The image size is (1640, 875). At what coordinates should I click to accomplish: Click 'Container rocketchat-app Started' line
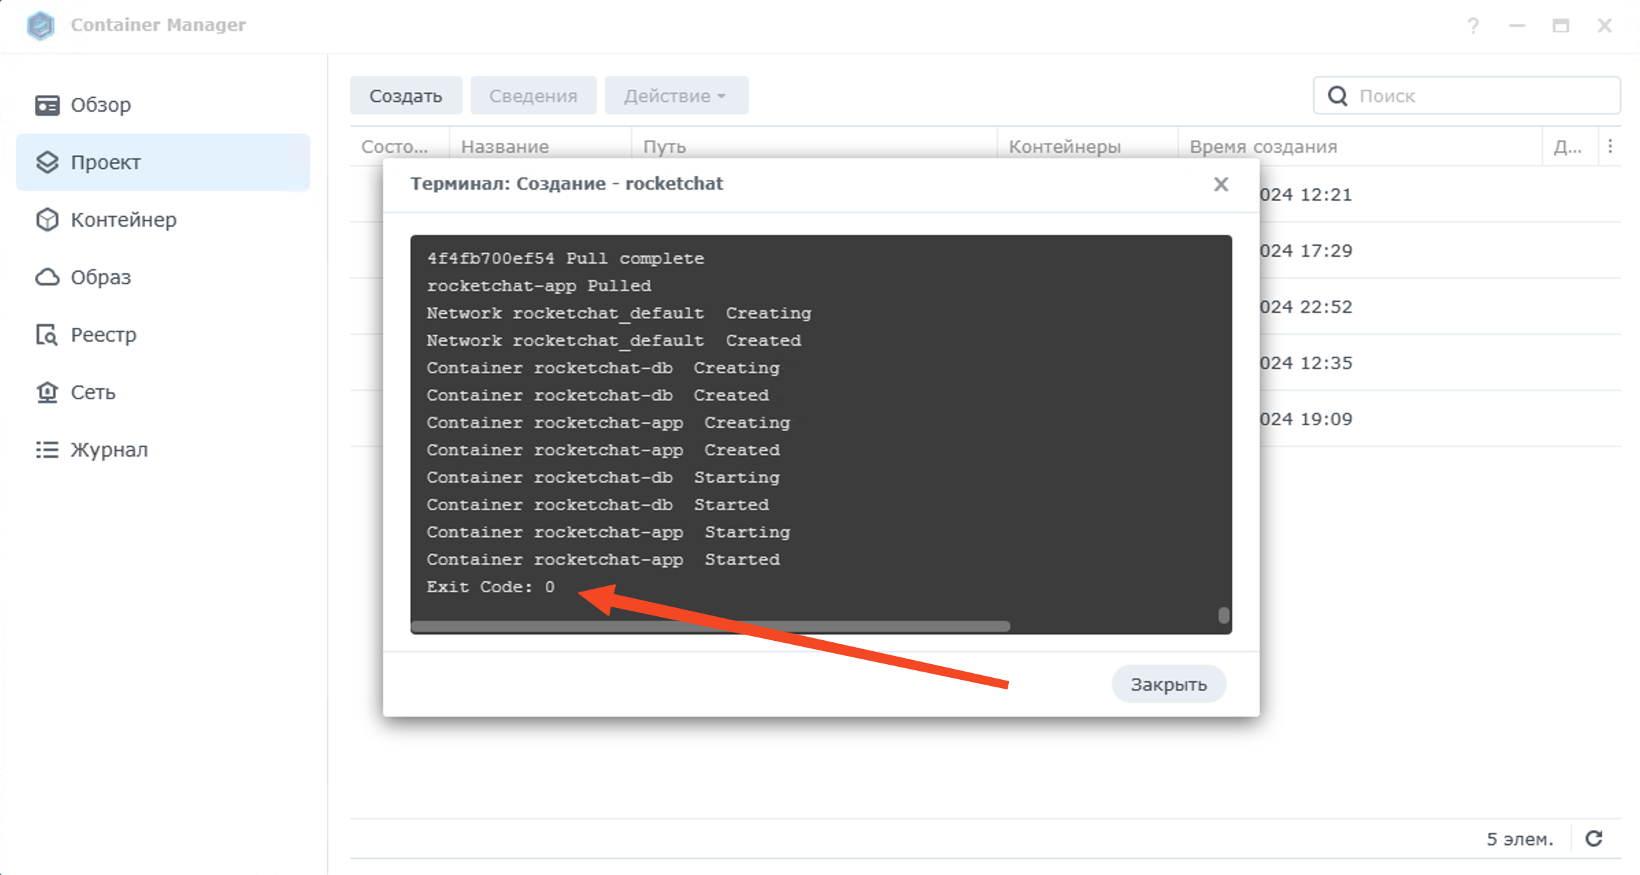[604, 559]
